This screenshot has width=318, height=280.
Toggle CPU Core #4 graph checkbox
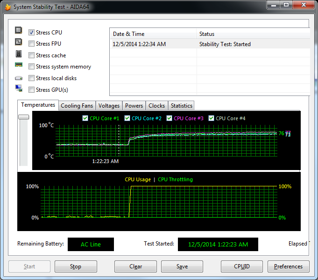pos(211,118)
